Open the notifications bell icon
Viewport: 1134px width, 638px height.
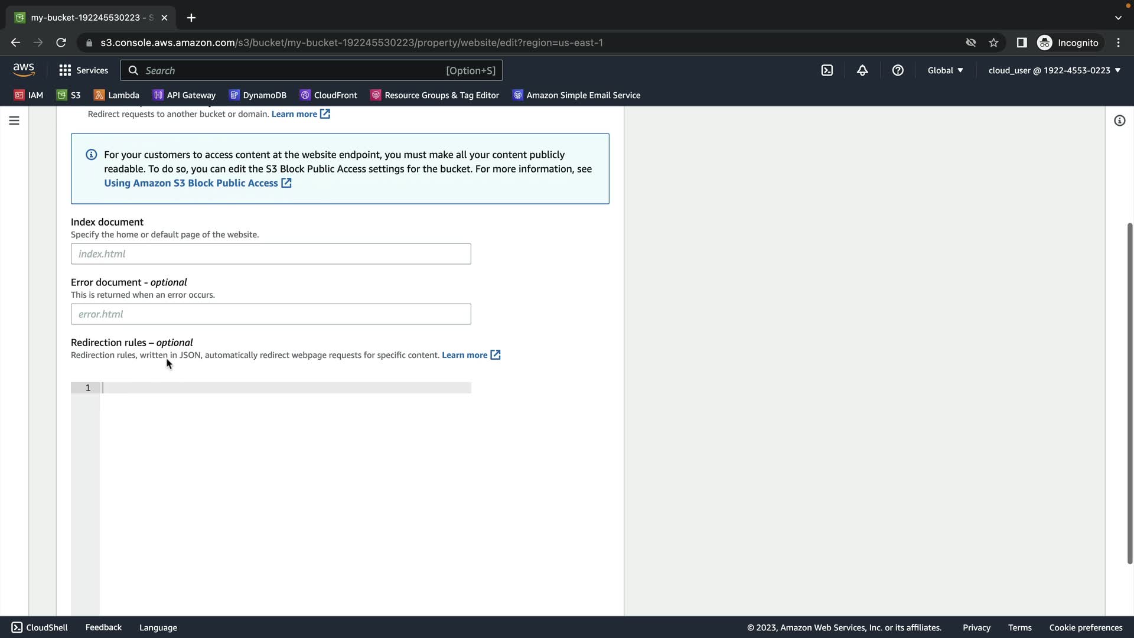tap(862, 70)
